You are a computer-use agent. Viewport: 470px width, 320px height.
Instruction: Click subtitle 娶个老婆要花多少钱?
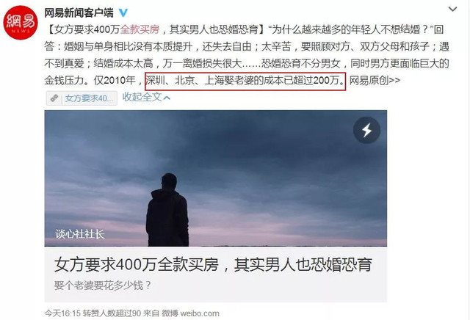pyautogui.click(x=103, y=286)
